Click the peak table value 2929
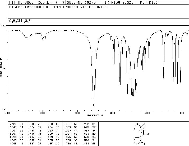Screen dimensions: 189x146 coord(13,137)
